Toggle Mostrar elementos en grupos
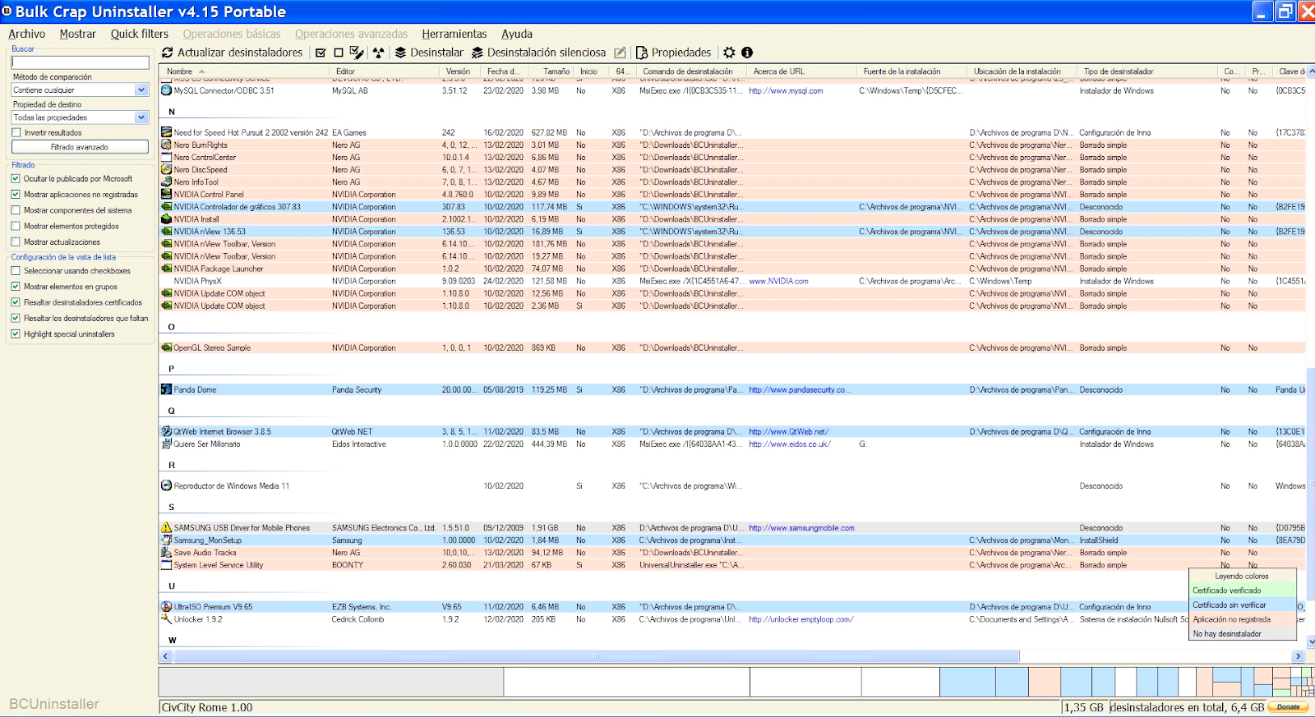The width and height of the screenshot is (1315, 717). click(16, 287)
